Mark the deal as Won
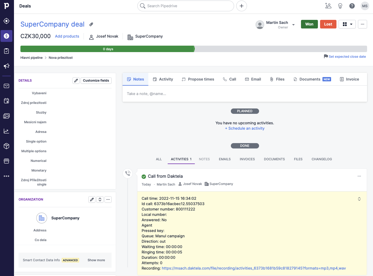This screenshot has width=373, height=276. coord(309,24)
